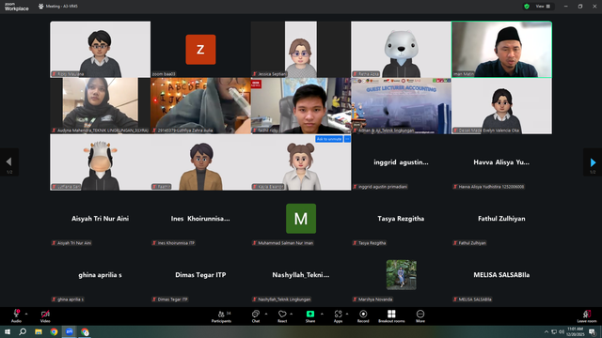
Task: Open the React emoji menu
Action: (x=282, y=316)
